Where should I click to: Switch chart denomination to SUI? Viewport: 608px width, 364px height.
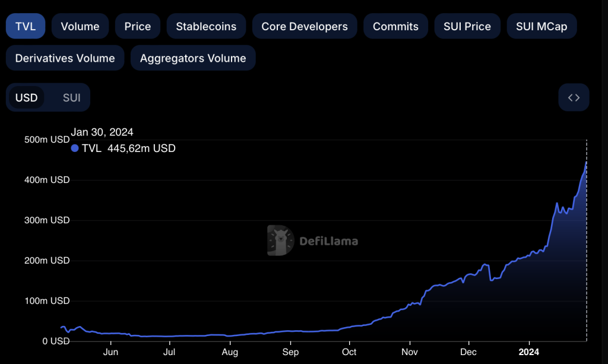click(x=72, y=97)
